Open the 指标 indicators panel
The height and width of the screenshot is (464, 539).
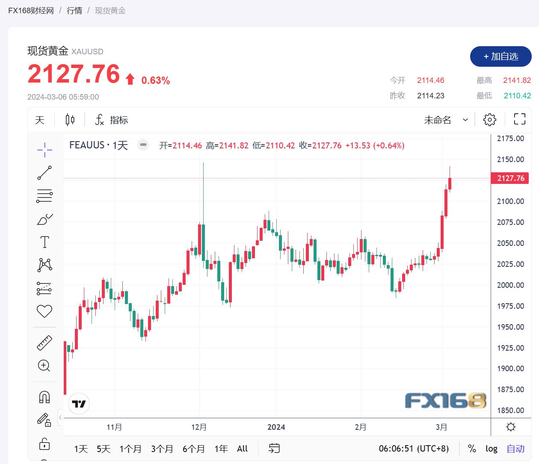coord(110,120)
